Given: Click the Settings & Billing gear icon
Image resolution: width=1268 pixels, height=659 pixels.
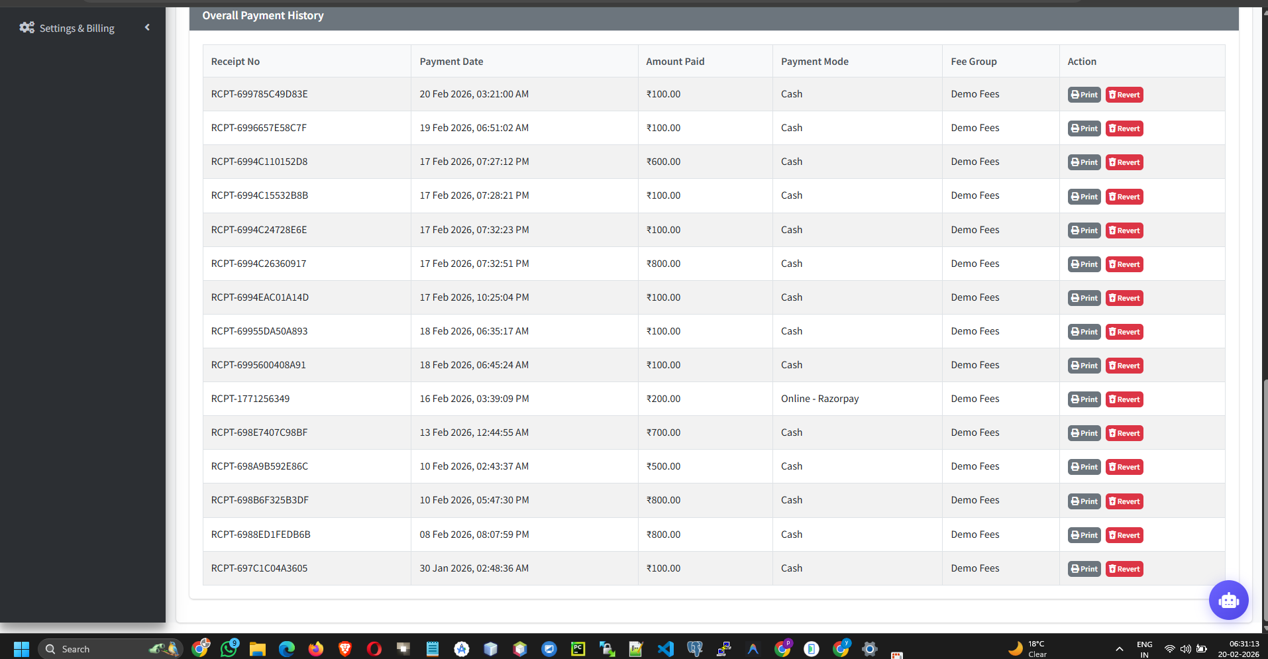Looking at the screenshot, I should [x=27, y=27].
